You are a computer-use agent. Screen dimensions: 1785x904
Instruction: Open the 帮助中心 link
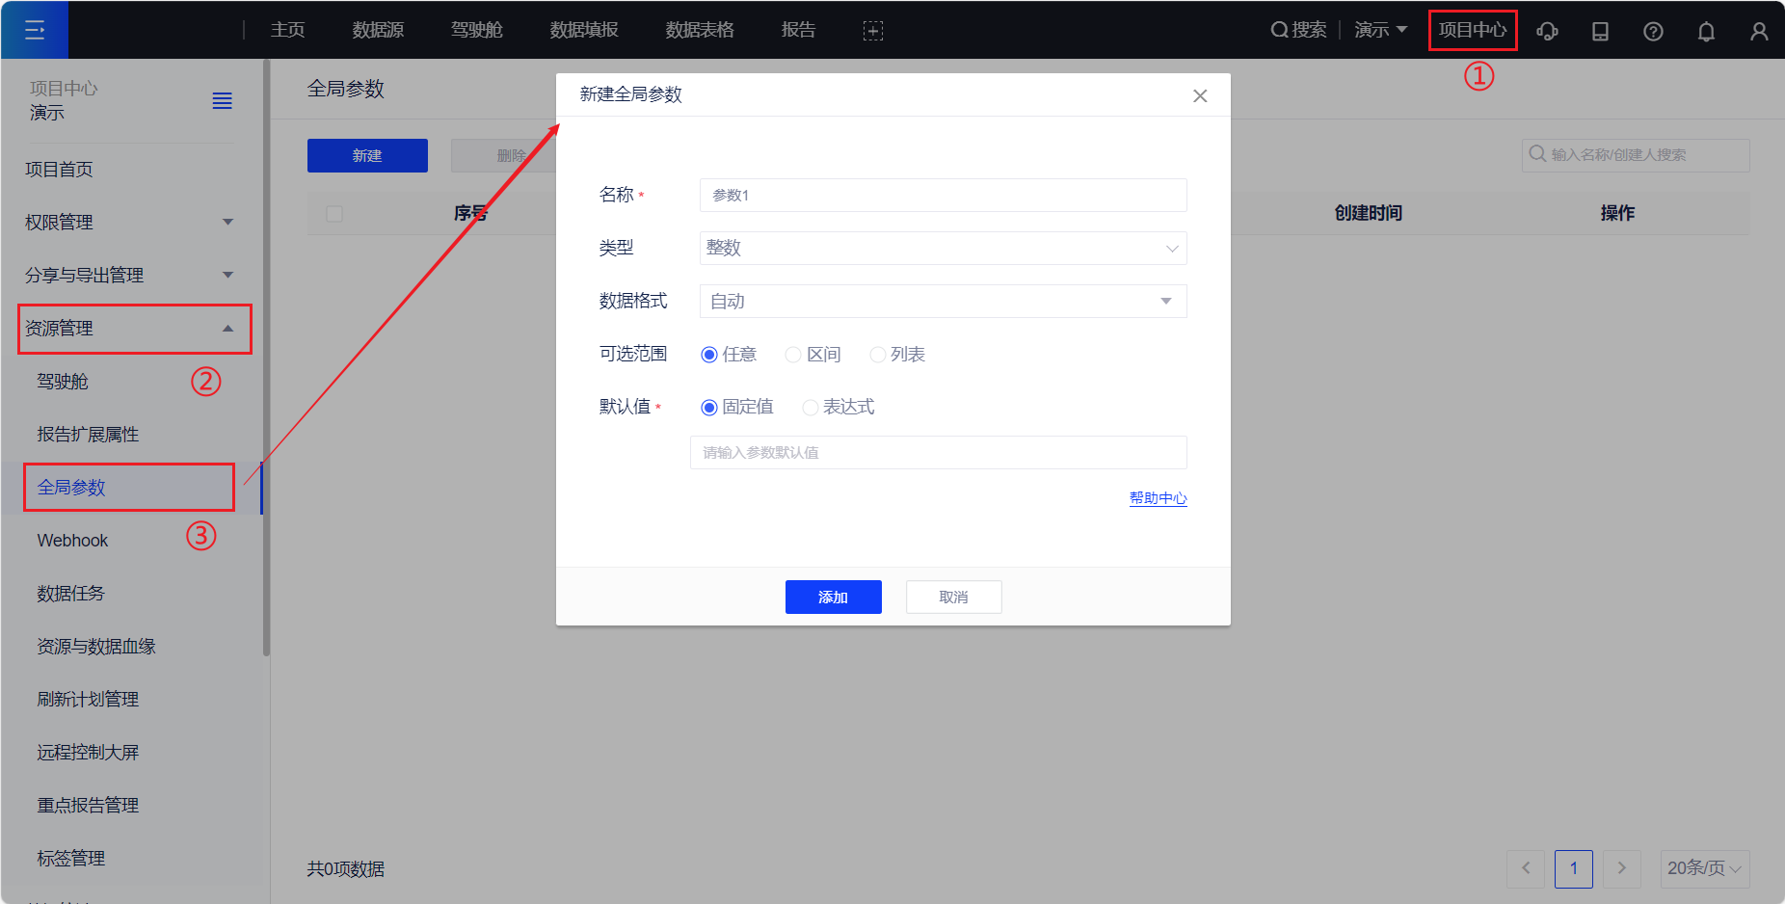pyautogui.click(x=1158, y=498)
